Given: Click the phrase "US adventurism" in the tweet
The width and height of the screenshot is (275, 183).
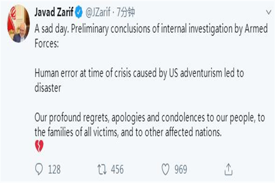Looking at the screenshot, I should [x=198, y=72].
